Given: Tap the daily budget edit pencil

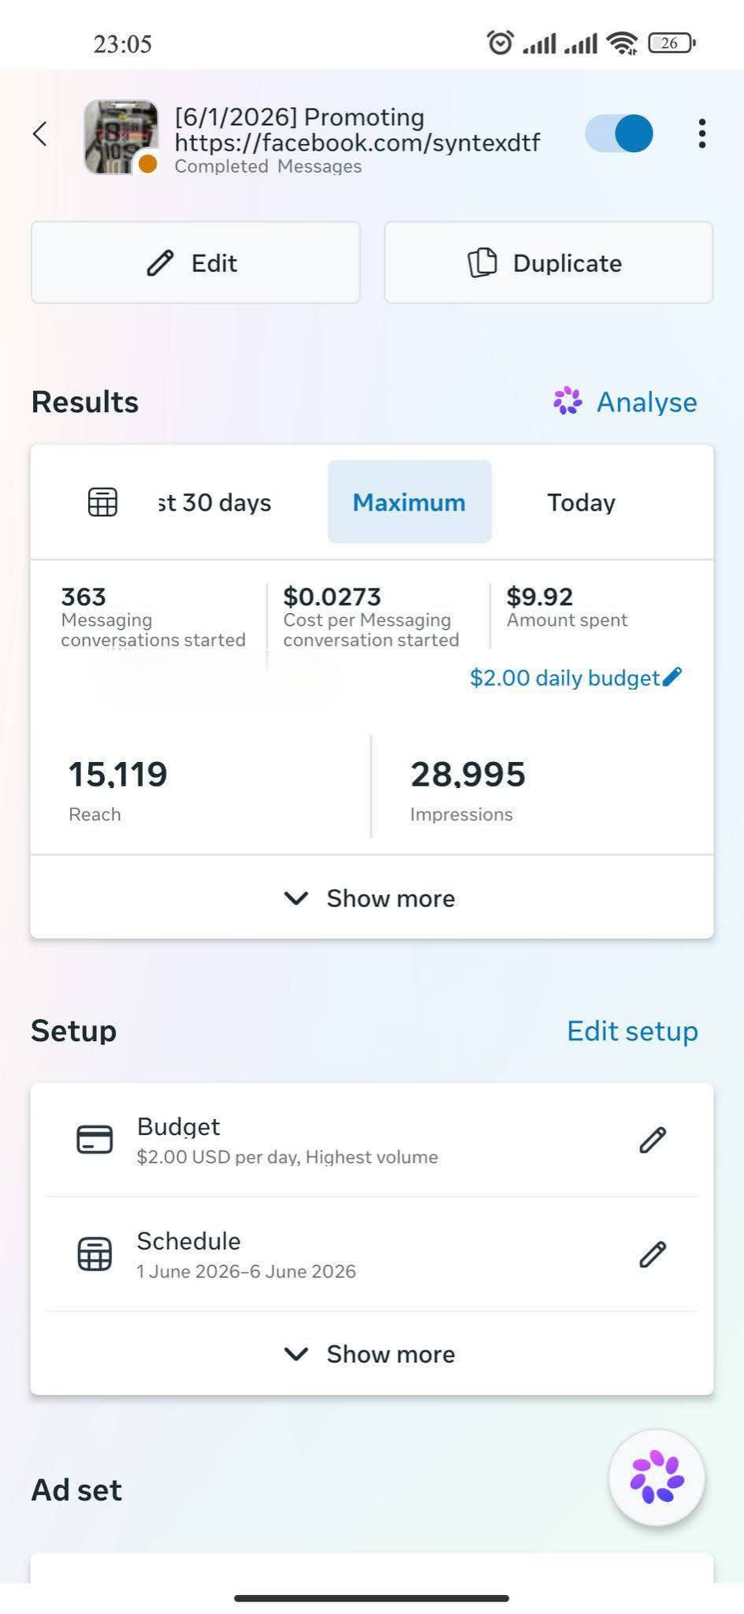Looking at the screenshot, I should tap(672, 677).
